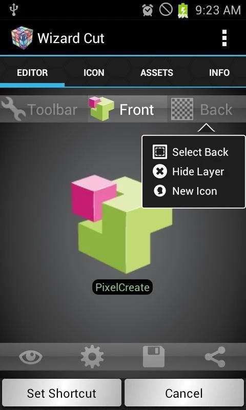Save with the floppy disk icon
The image size is (246, 410).
tap(154, 357)
